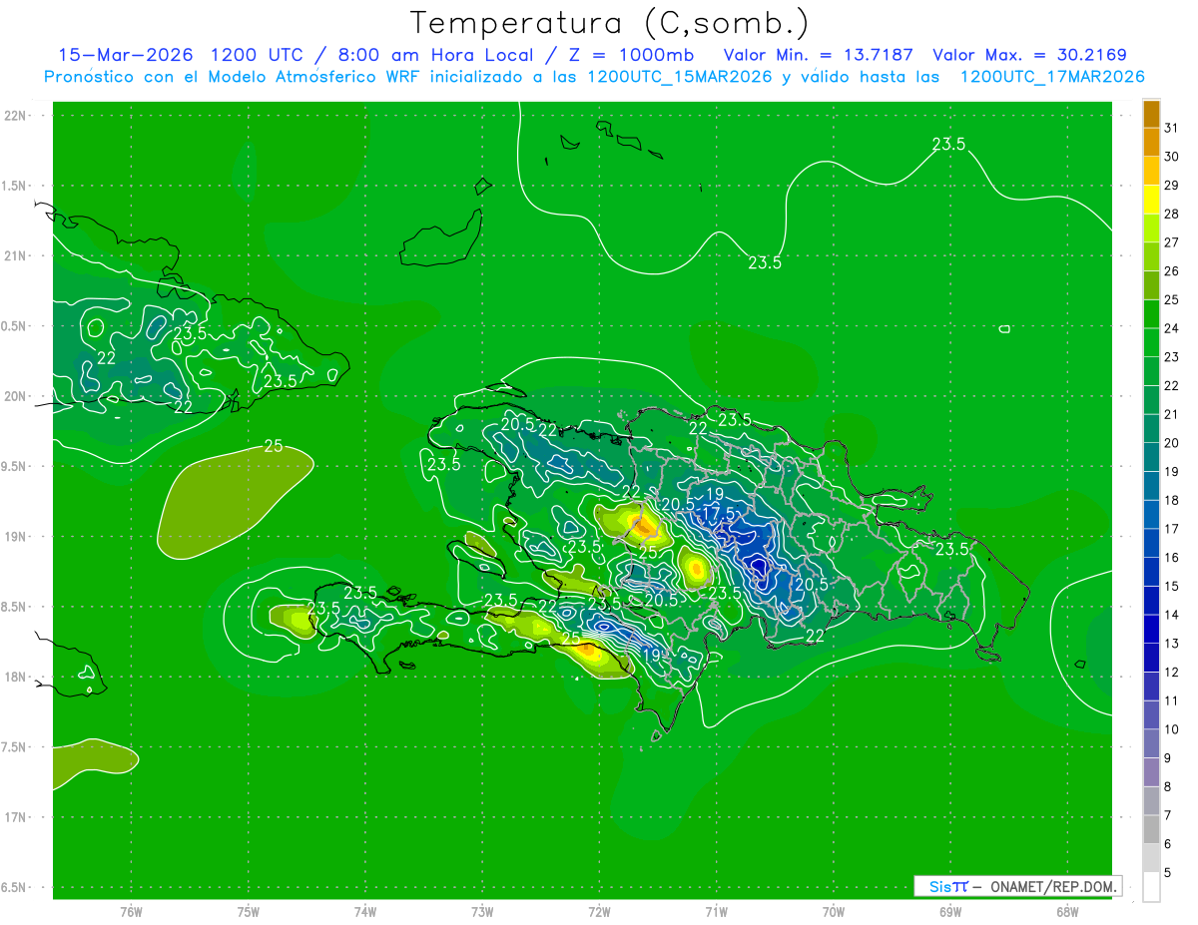Image resolution: width=1198 pixels, height=925 pixels.
Task: Click the "22N" latitude label
Action: (x=15, y=116)
